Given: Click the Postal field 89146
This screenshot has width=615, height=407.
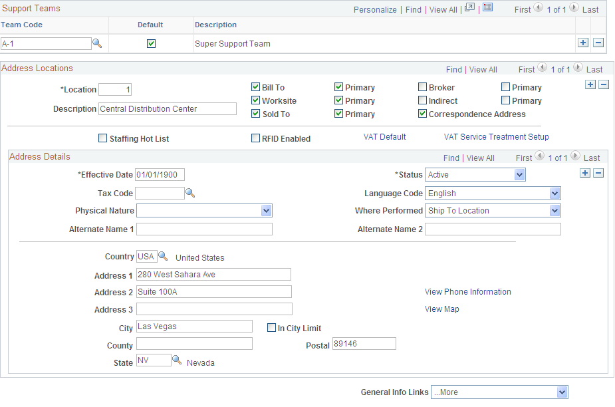Looking at the screenshot, I should [364, 343].
